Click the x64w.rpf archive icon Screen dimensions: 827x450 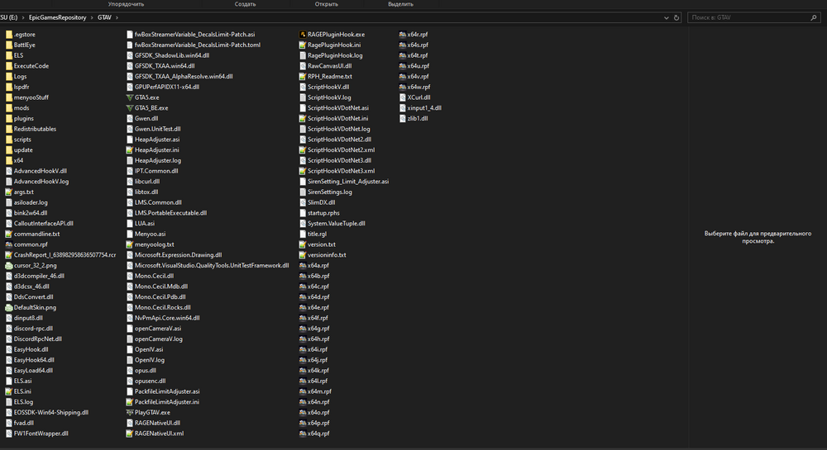pyautogui.click(x=403, y=87)
